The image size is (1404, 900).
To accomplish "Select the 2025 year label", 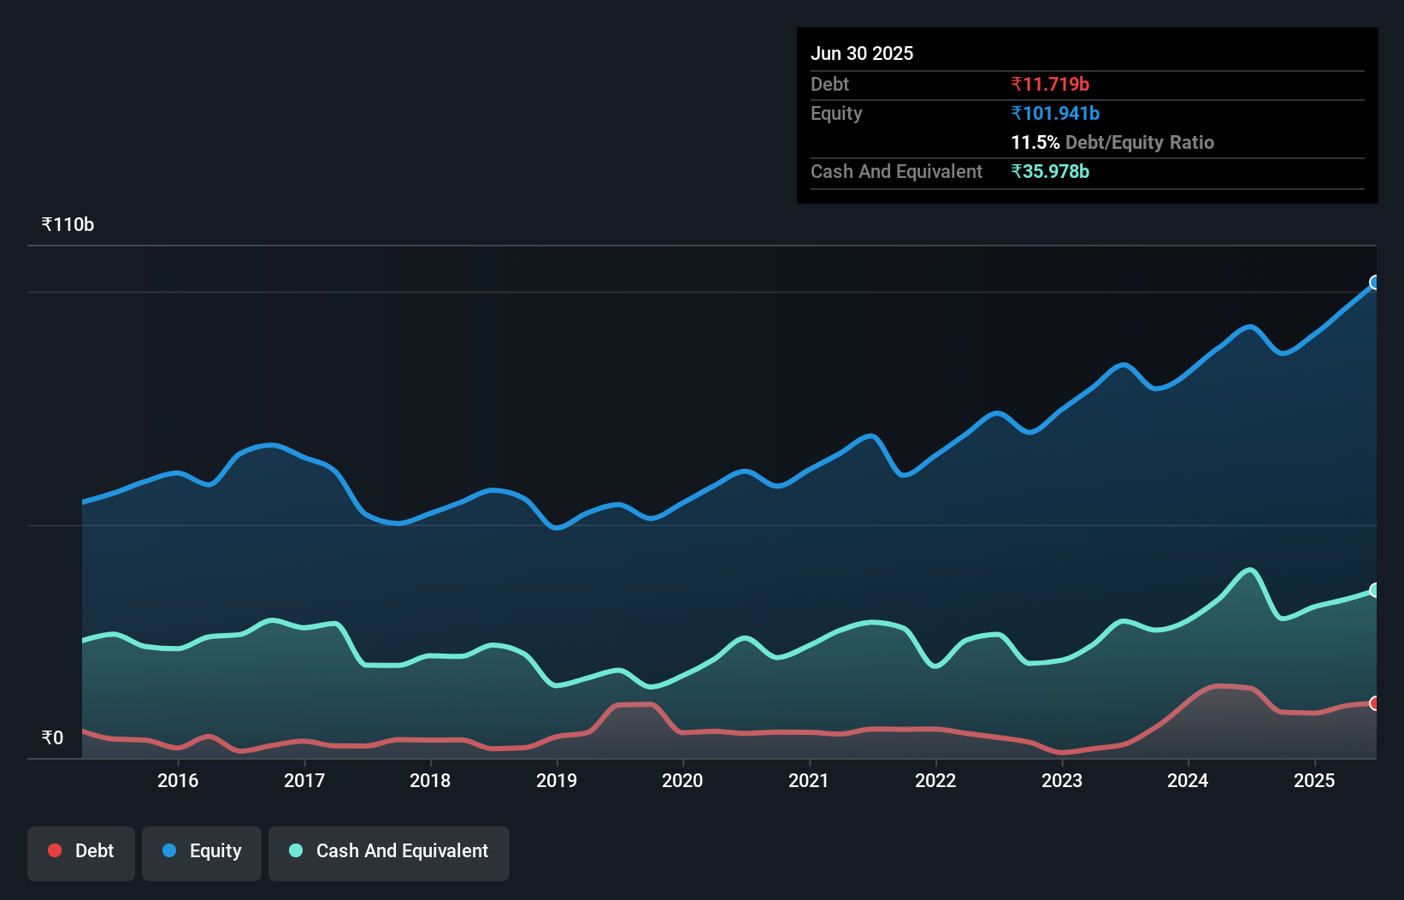I will click(x=1314, y=781).
